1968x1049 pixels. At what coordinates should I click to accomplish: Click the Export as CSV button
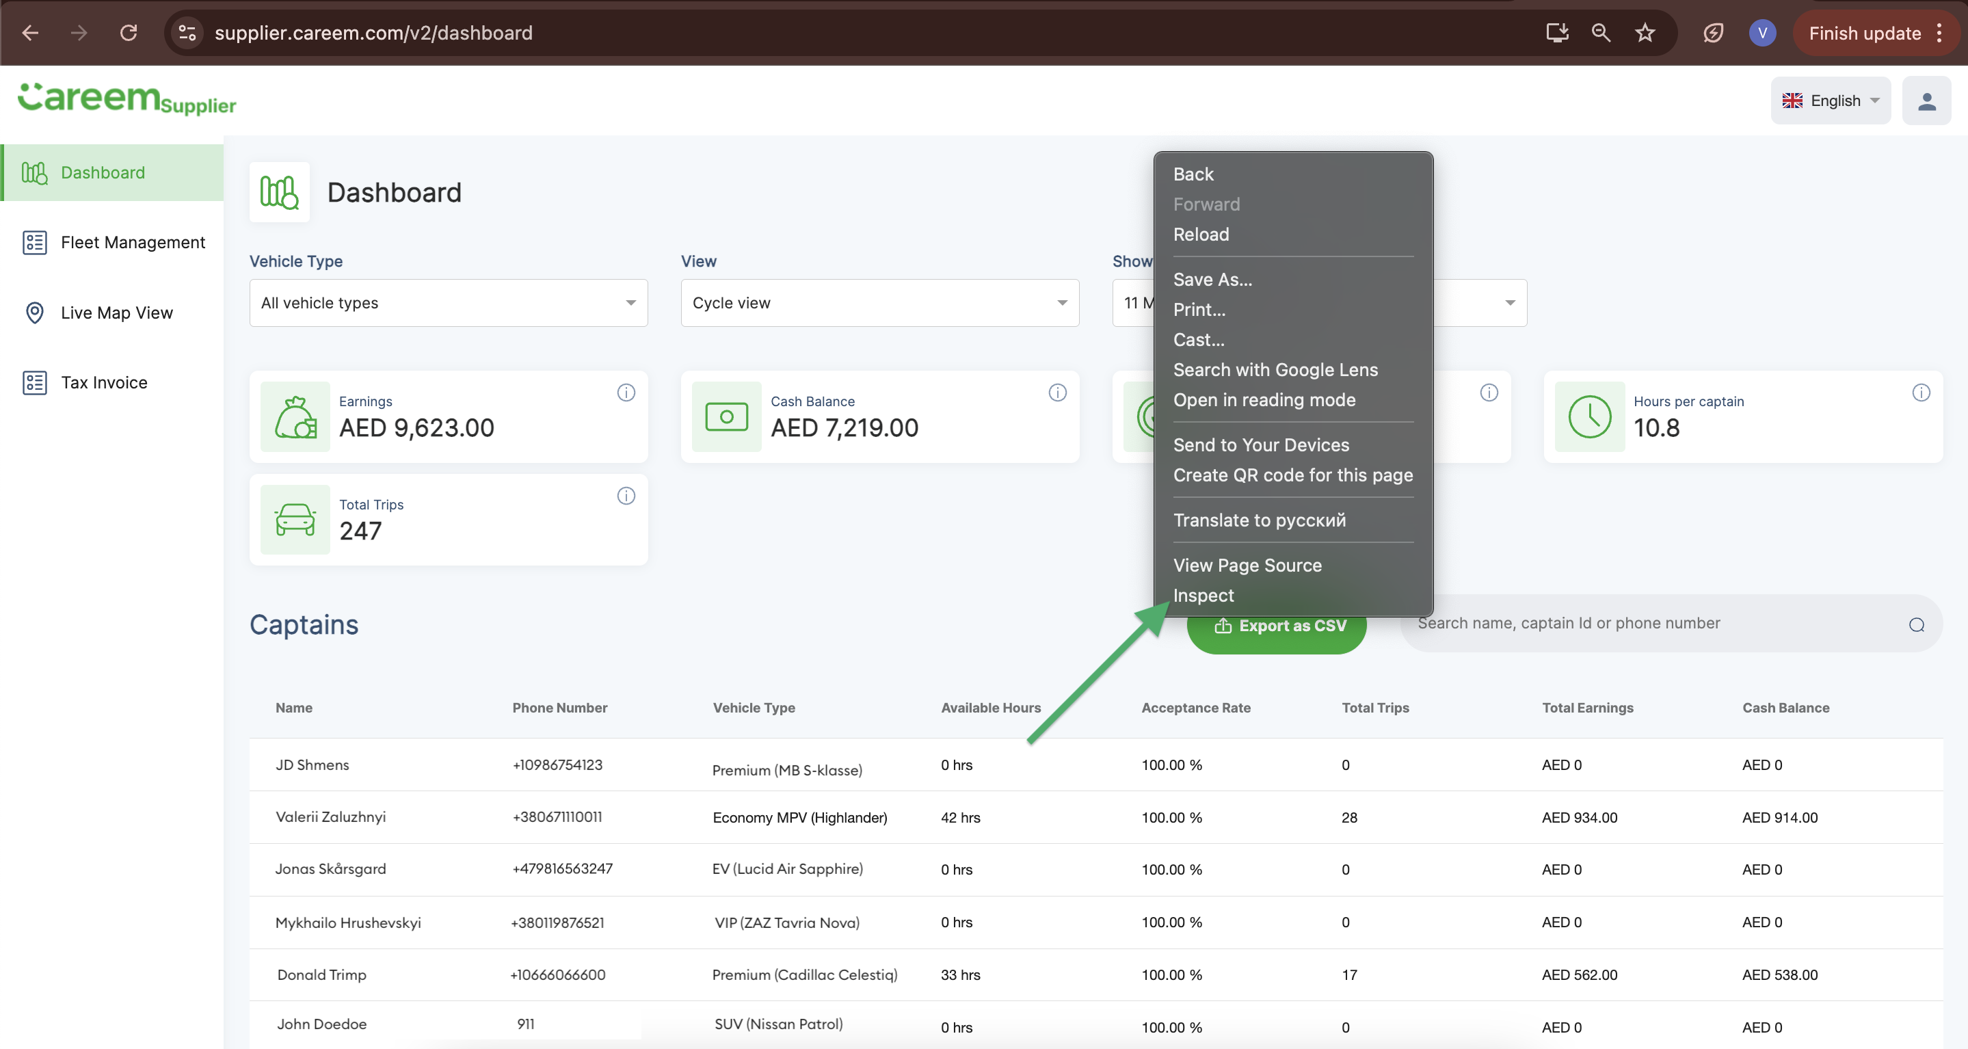pyautogui.click(x=1277, y=626)
